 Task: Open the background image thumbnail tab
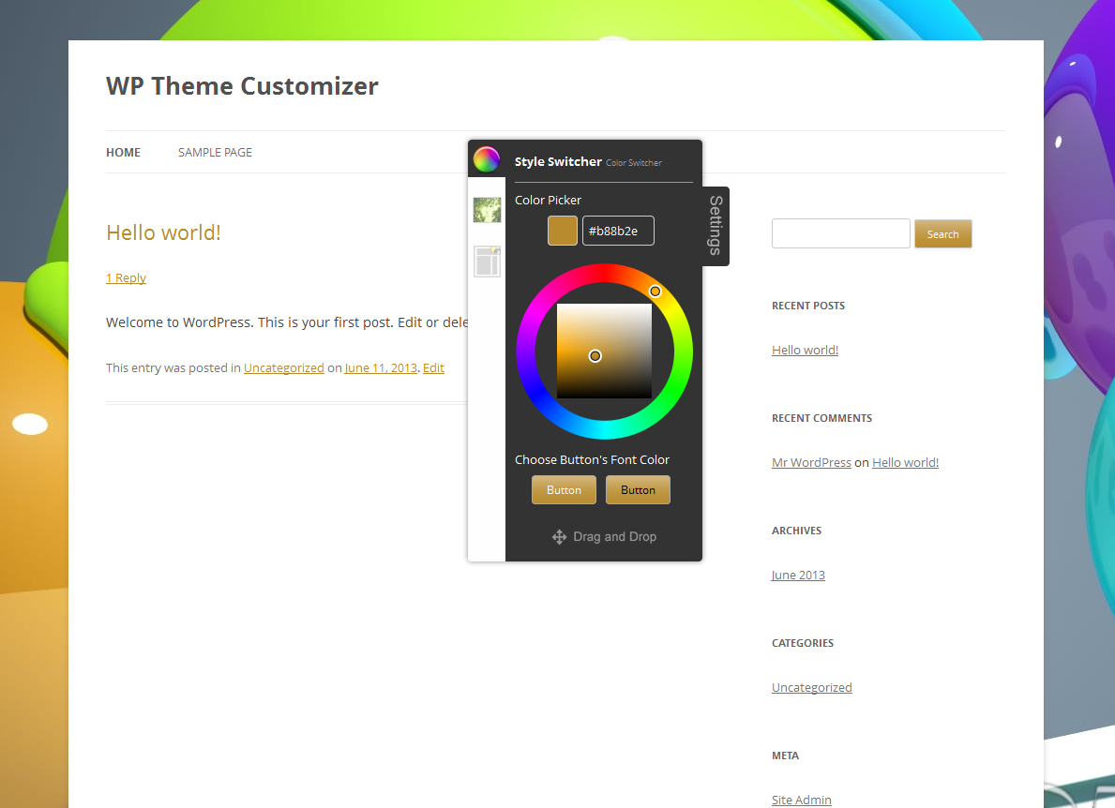487,210
